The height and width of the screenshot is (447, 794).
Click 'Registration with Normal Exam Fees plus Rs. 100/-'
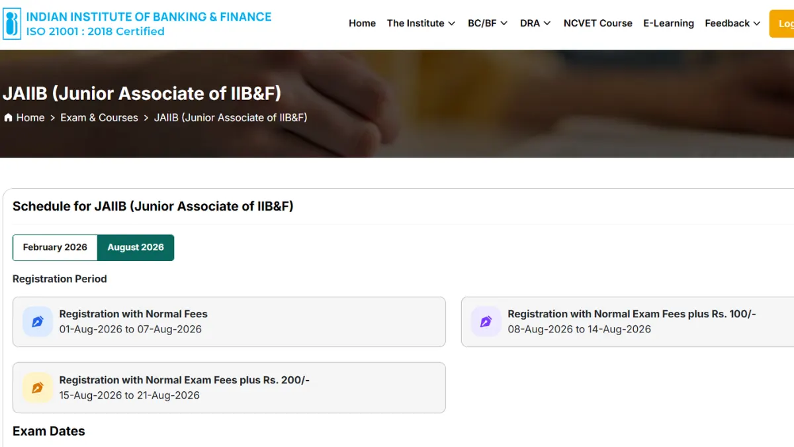632,314
